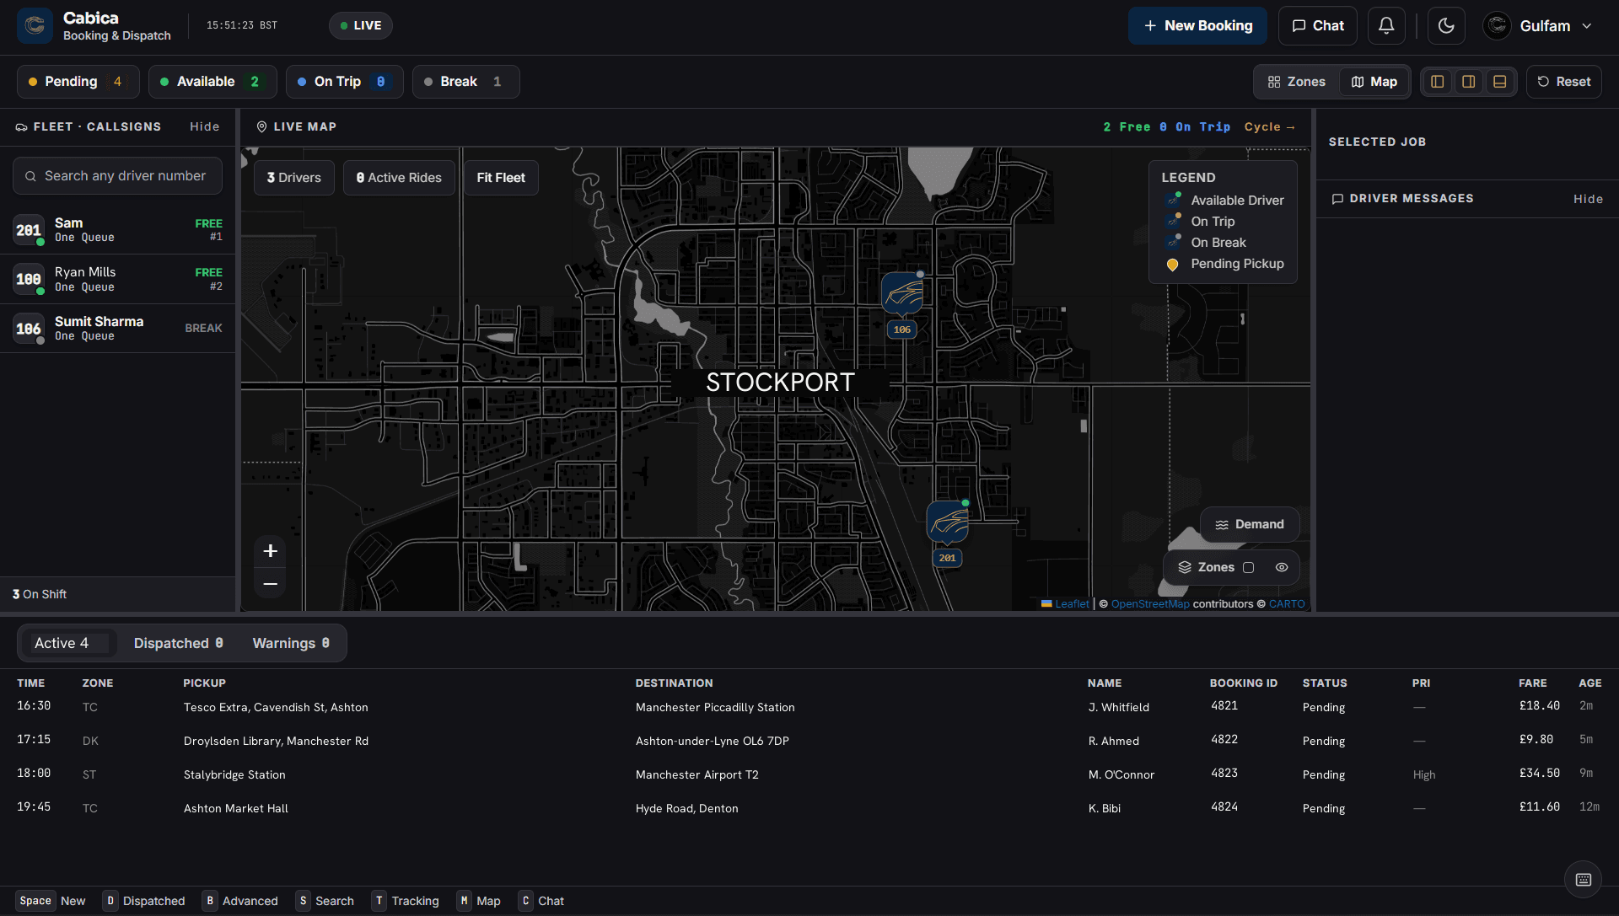Click the Cycle arrow link
Image resolution: width=1619 pixels, height=916 pixels.
[1269, 126]
